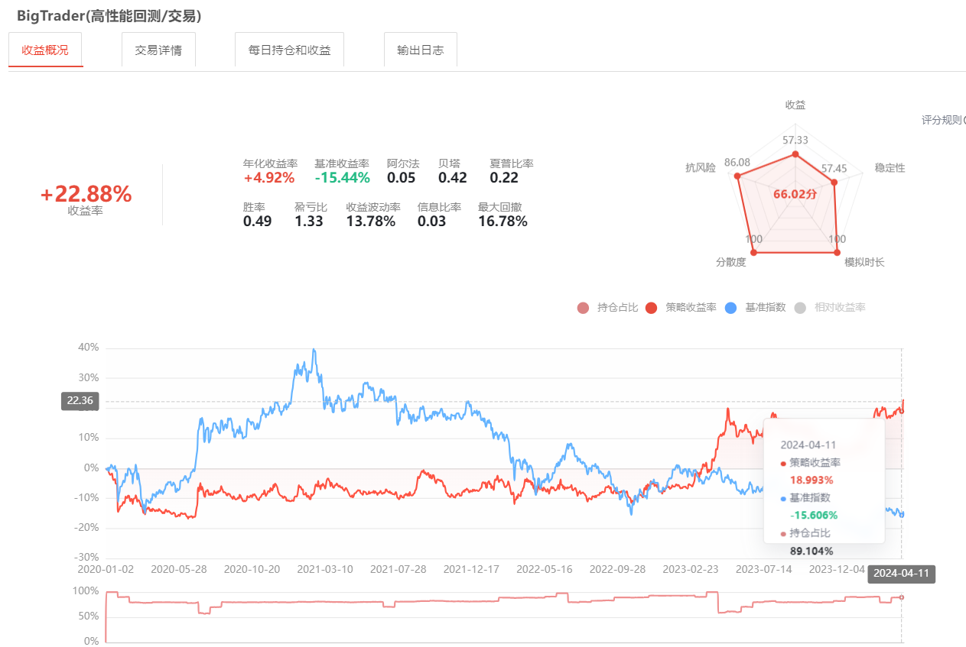Click the 稳定性 radar vertex dot

[834, 183]
